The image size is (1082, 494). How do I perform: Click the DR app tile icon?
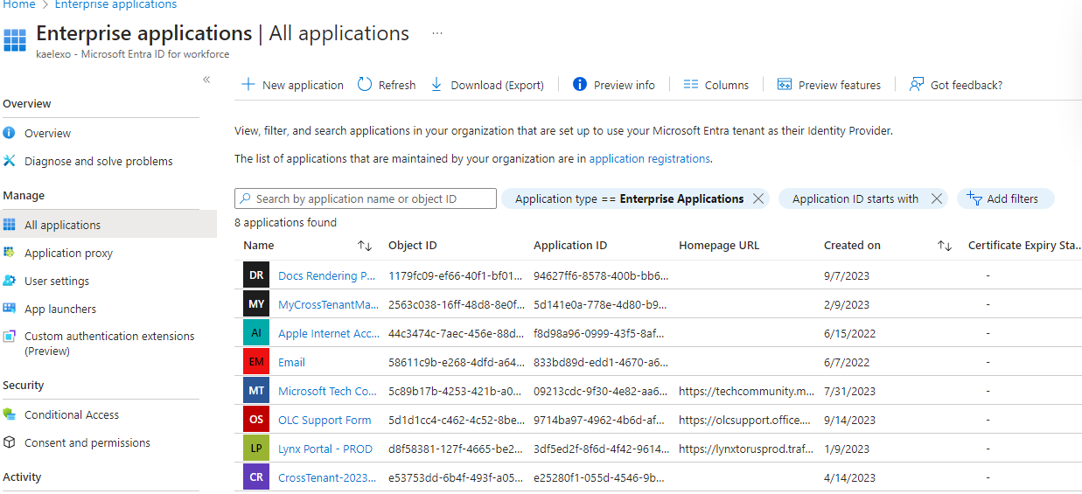pyautogui.click(x=256, y=275)
